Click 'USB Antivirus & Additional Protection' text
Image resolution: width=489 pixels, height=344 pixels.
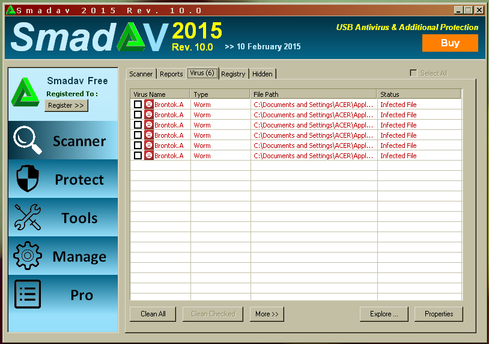[407, 28]
